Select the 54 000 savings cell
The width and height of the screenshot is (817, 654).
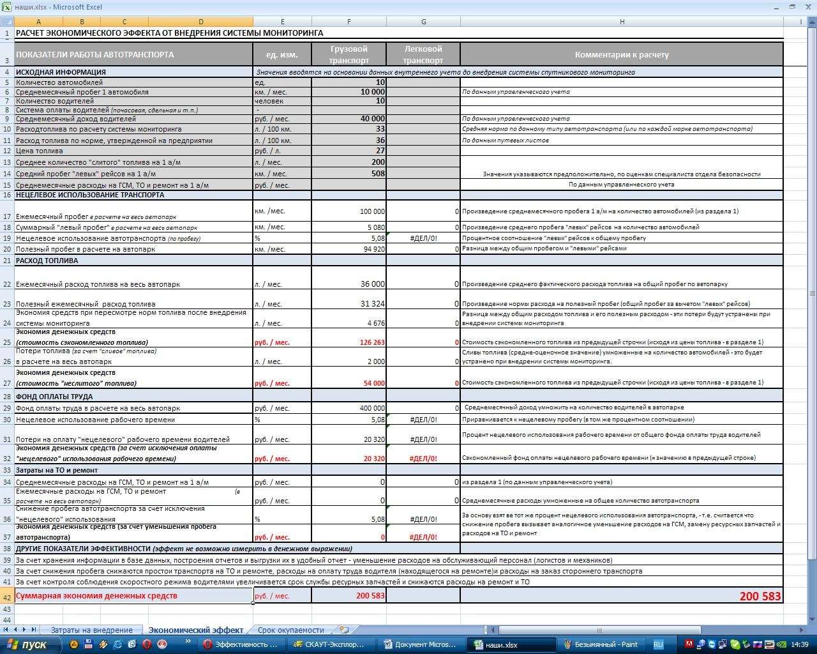coord(349,378)
